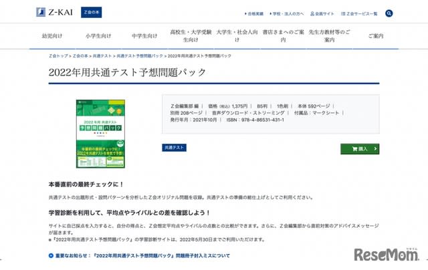This screenshot has width=428, height=270.
Task: Select the 高校生・大学受験生向け menu item
Action: pyautogui.click(x=191, y=35)
